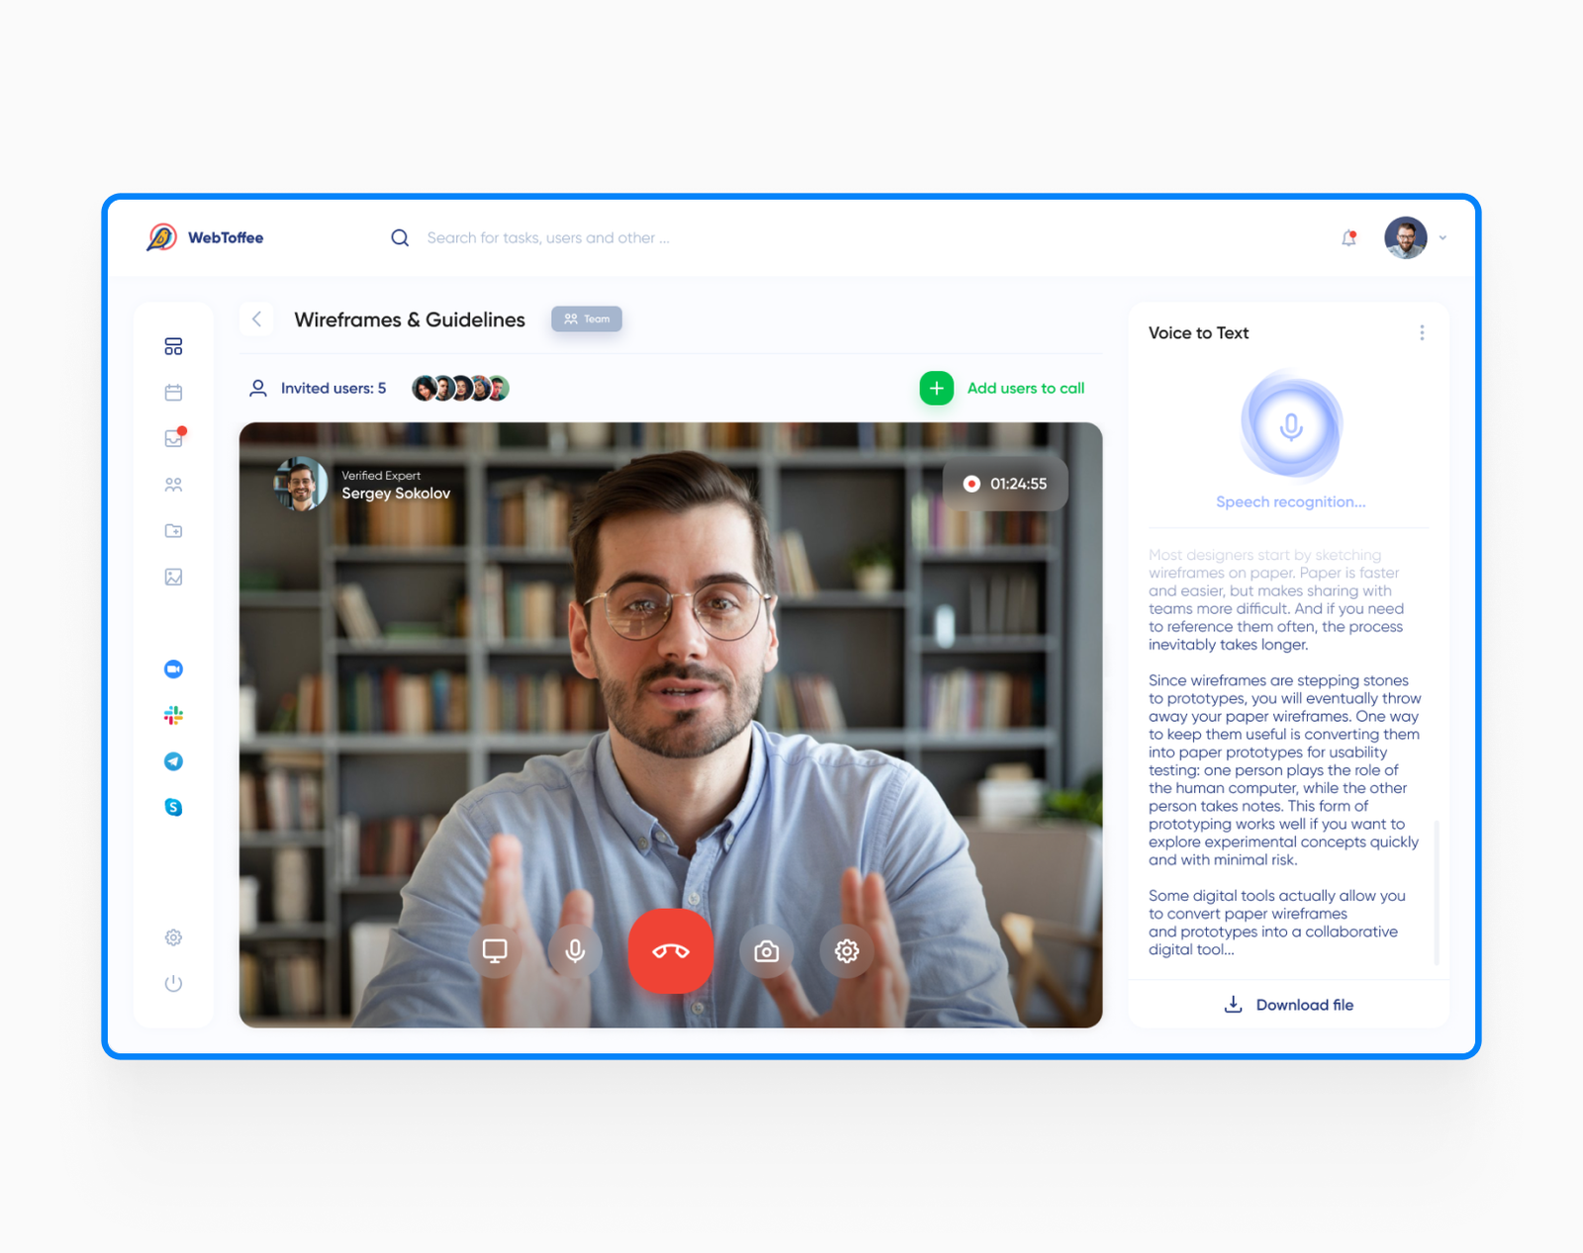
Task: Open Telegram from the sidebar
Action: pyautogui.click(x=173, y=761)
